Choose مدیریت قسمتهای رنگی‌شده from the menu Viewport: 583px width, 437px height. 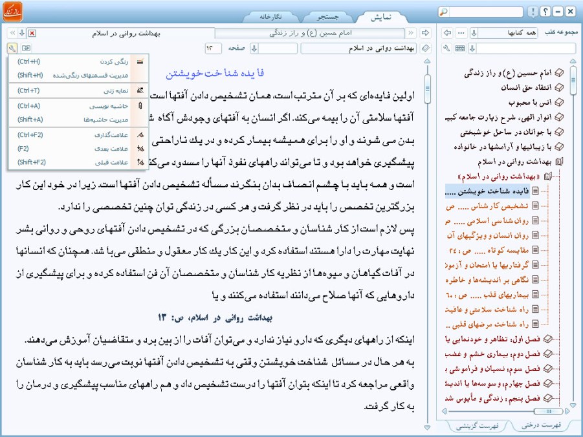(x=78, y=76)
